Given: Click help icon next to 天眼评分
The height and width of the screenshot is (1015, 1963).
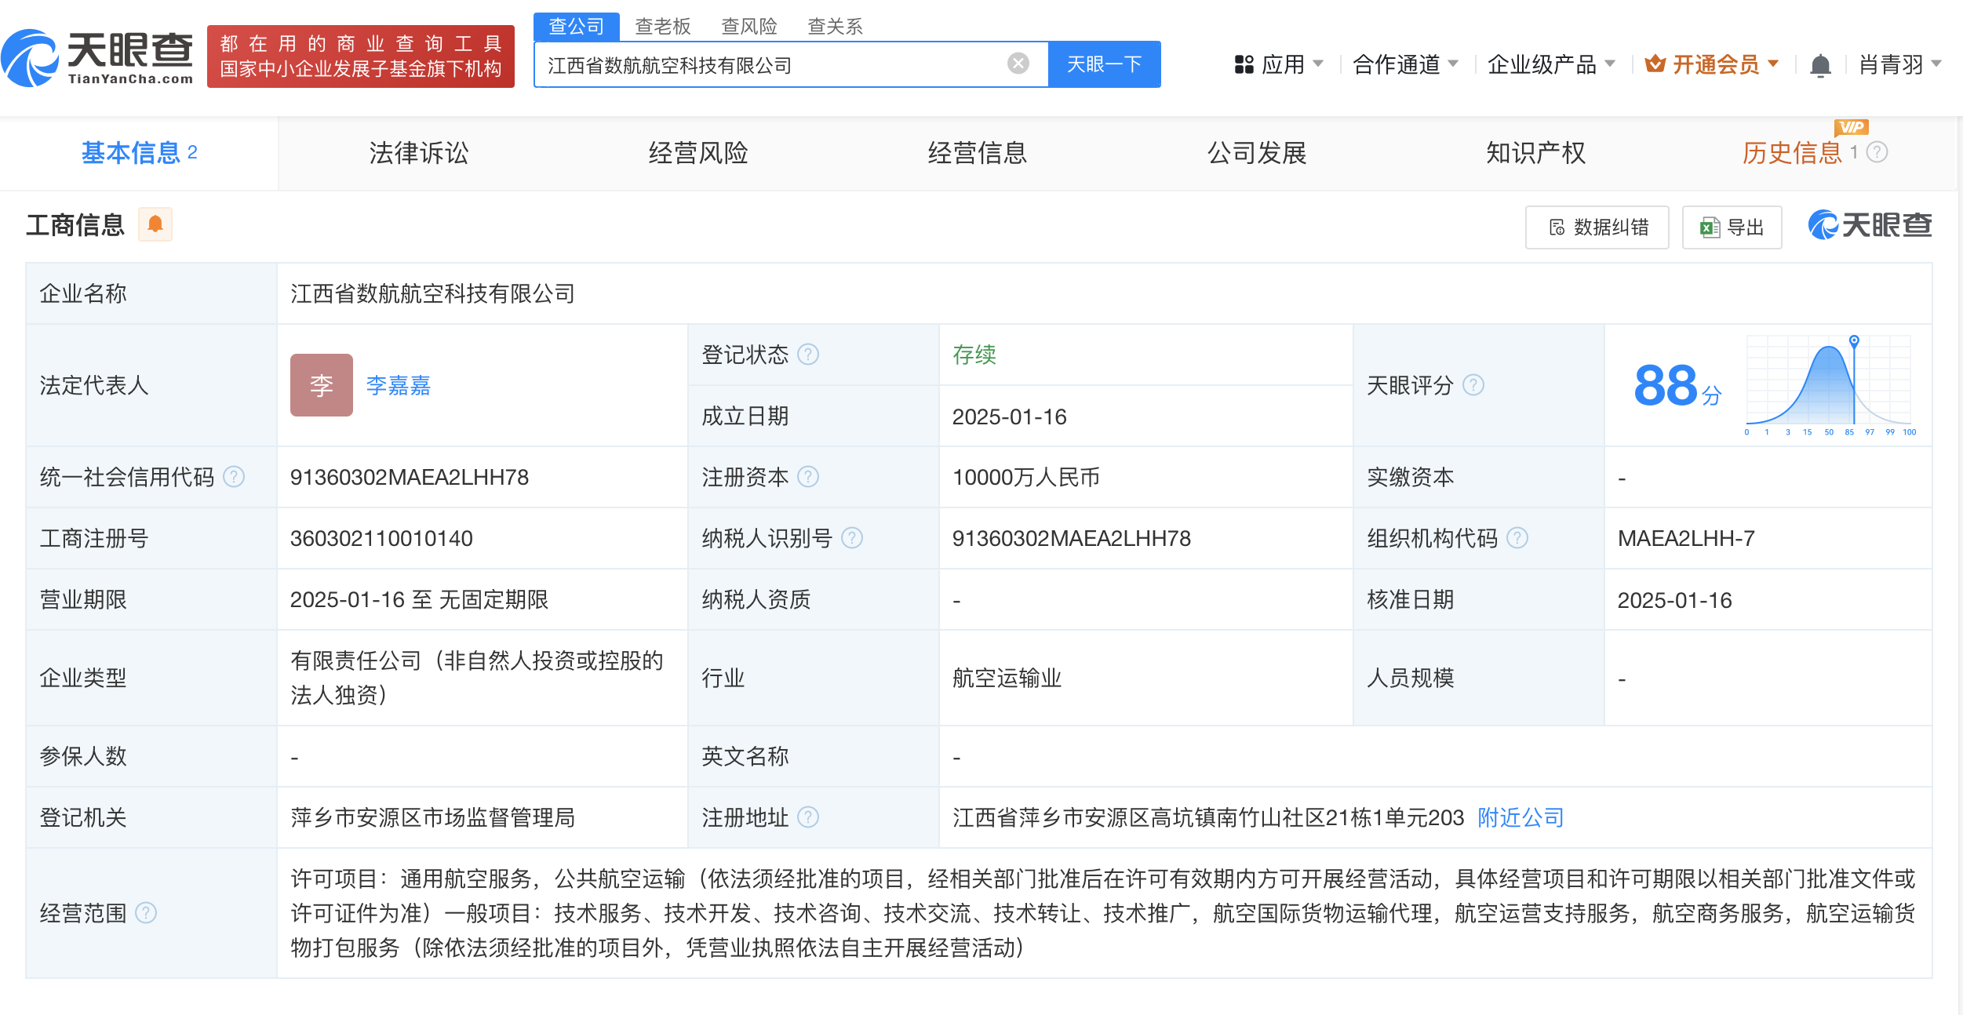Looking at the screenshot, I should tap(1473, 385).
